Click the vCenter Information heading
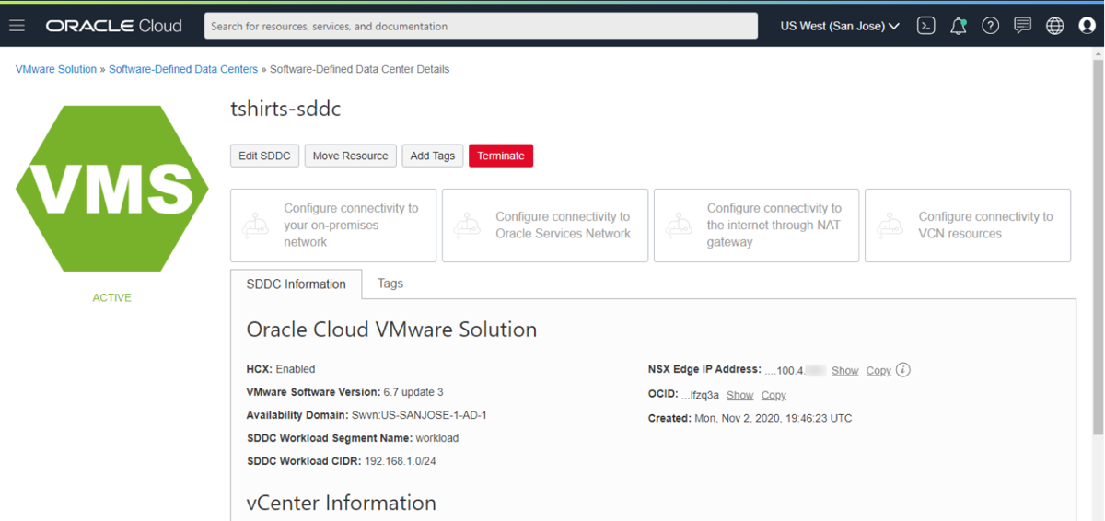The image size is (1105, 521). 342,503
